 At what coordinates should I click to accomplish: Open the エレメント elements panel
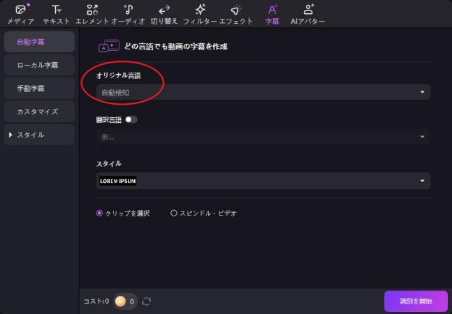(x=92, y=13)
